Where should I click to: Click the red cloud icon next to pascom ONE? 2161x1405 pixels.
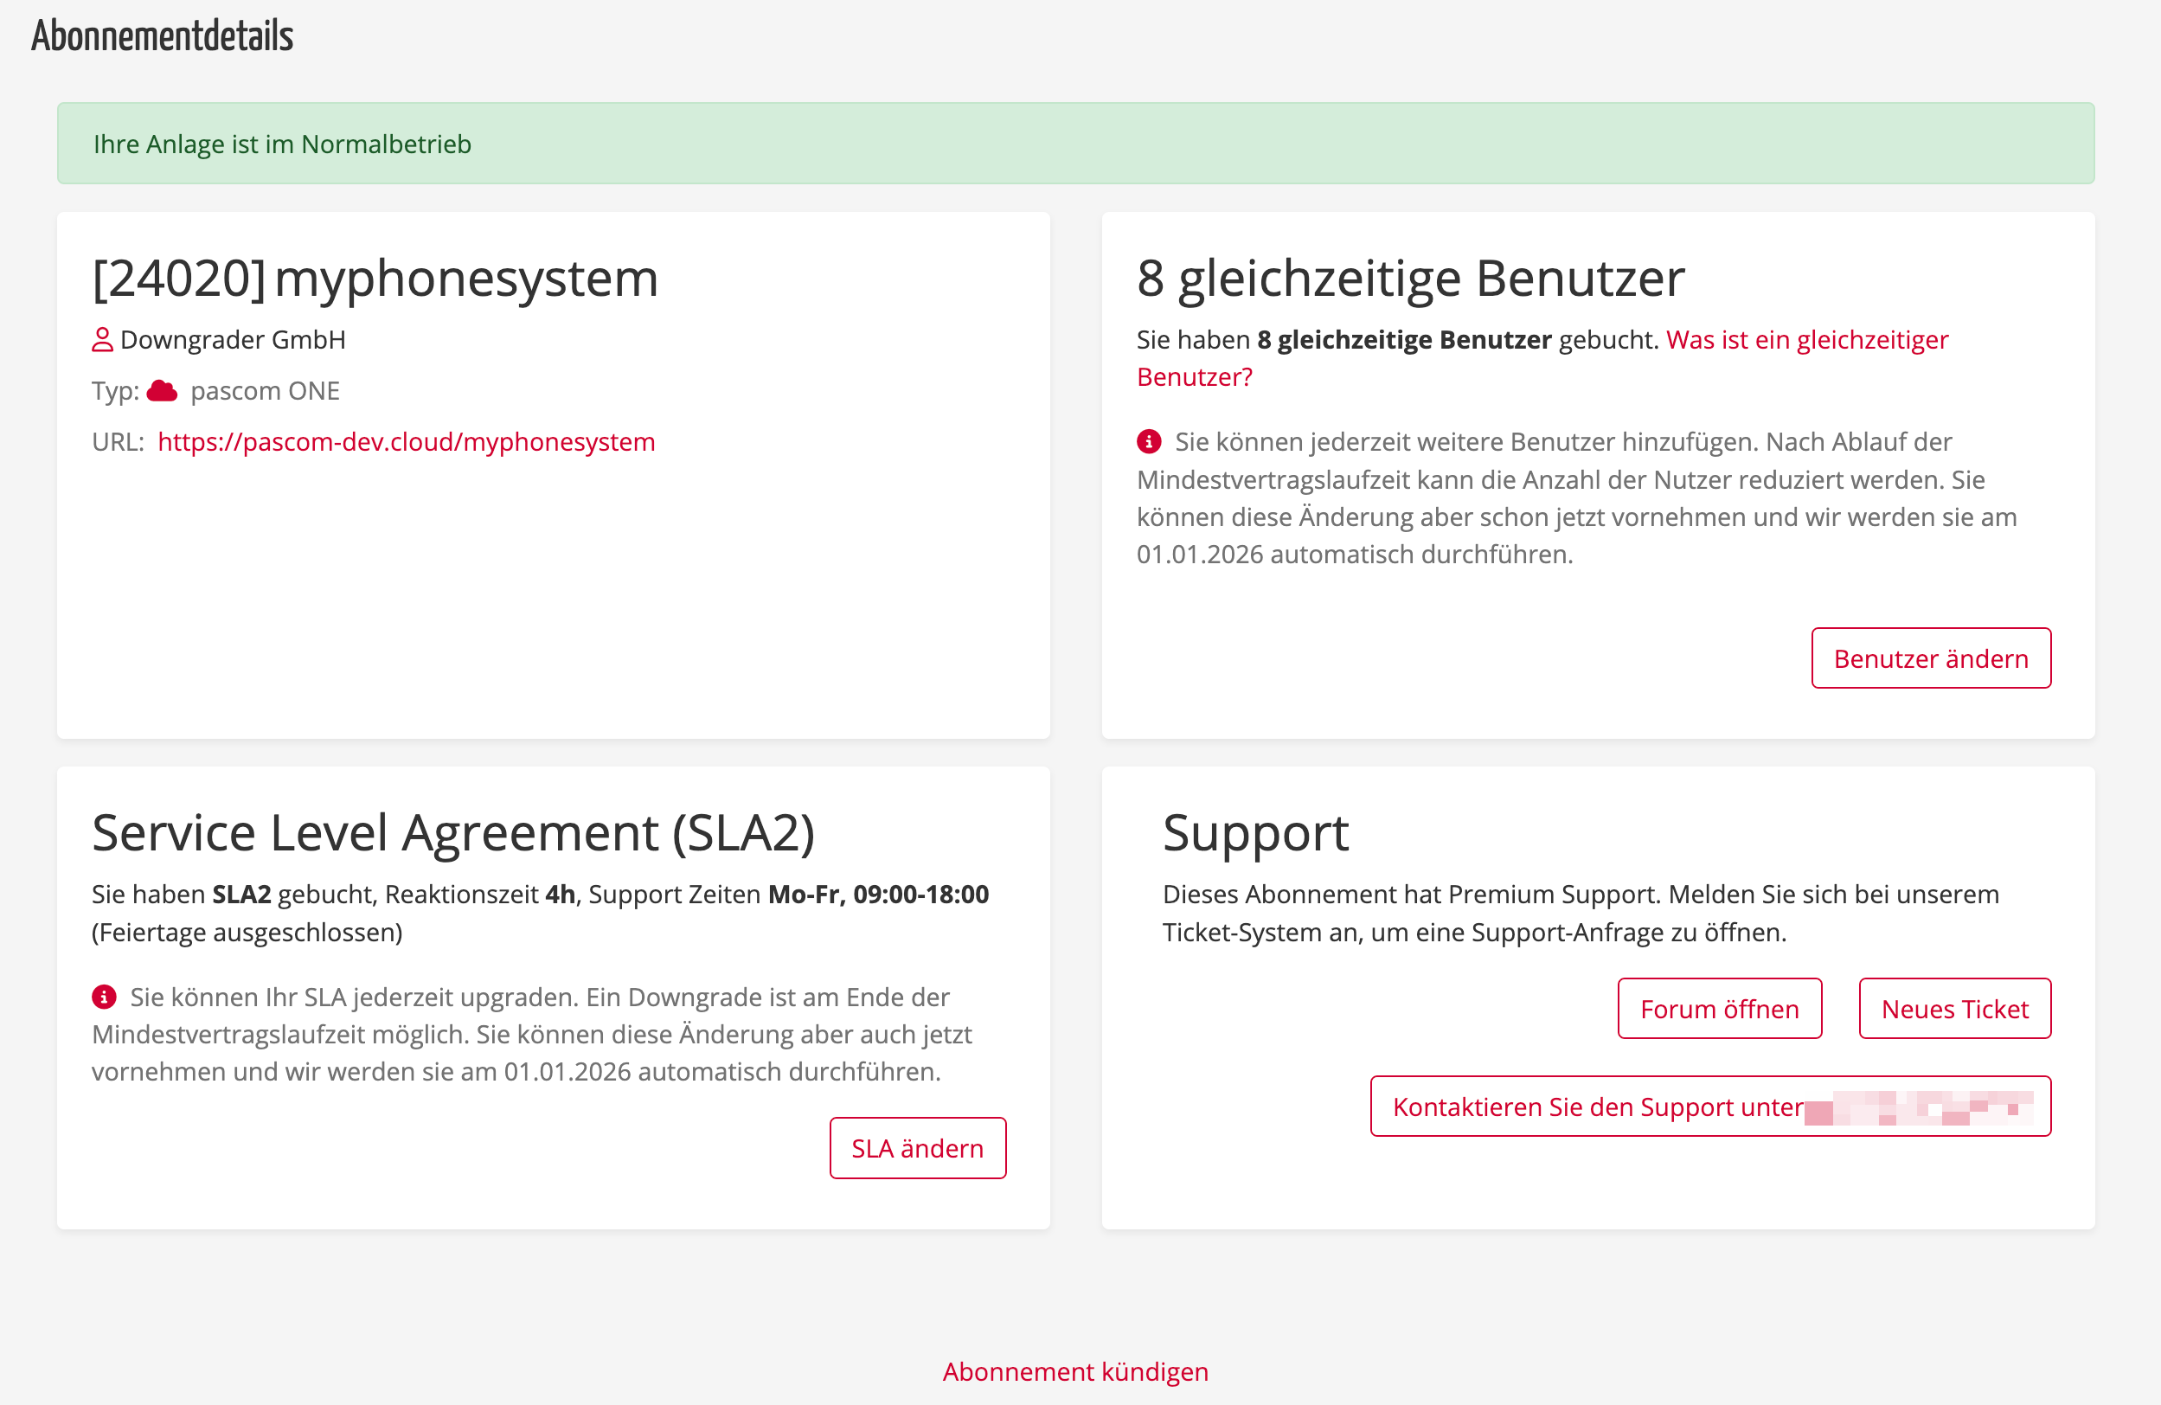tap(163, 391)
